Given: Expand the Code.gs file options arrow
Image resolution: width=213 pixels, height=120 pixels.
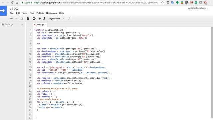Looking at the screenshot, I should pos(22,24).
